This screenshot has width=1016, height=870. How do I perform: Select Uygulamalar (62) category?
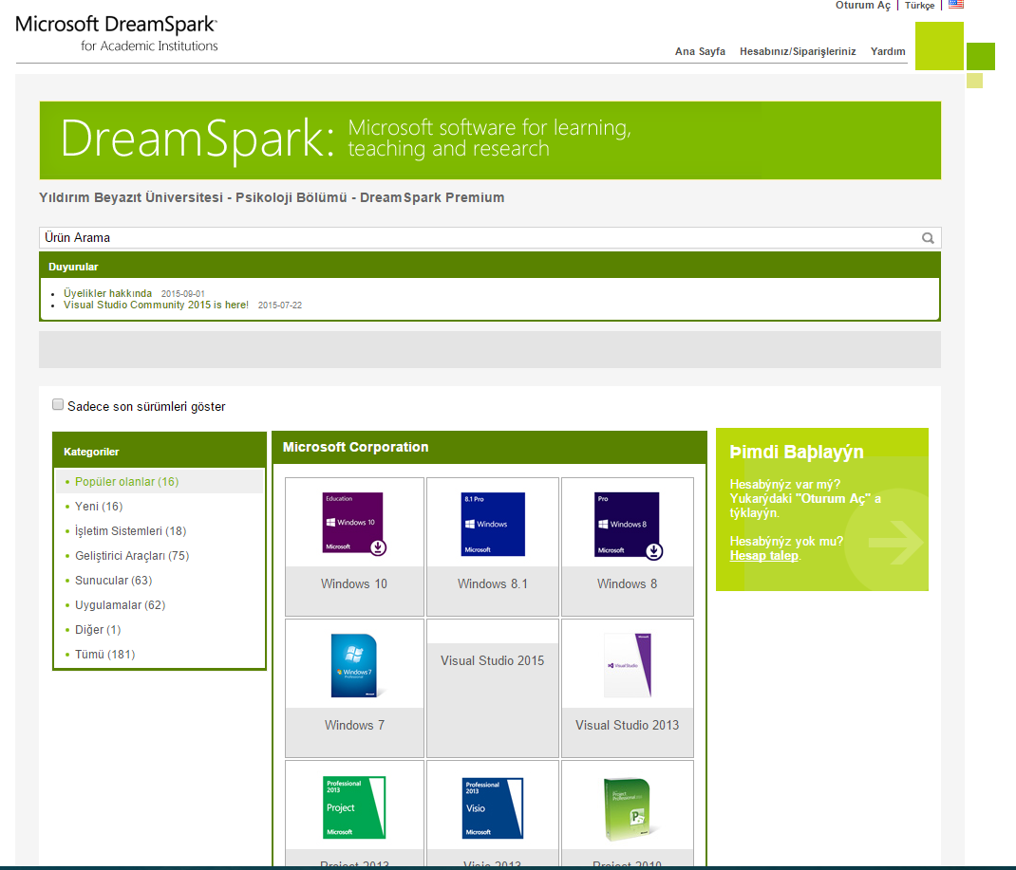click(x=120, y=604)
